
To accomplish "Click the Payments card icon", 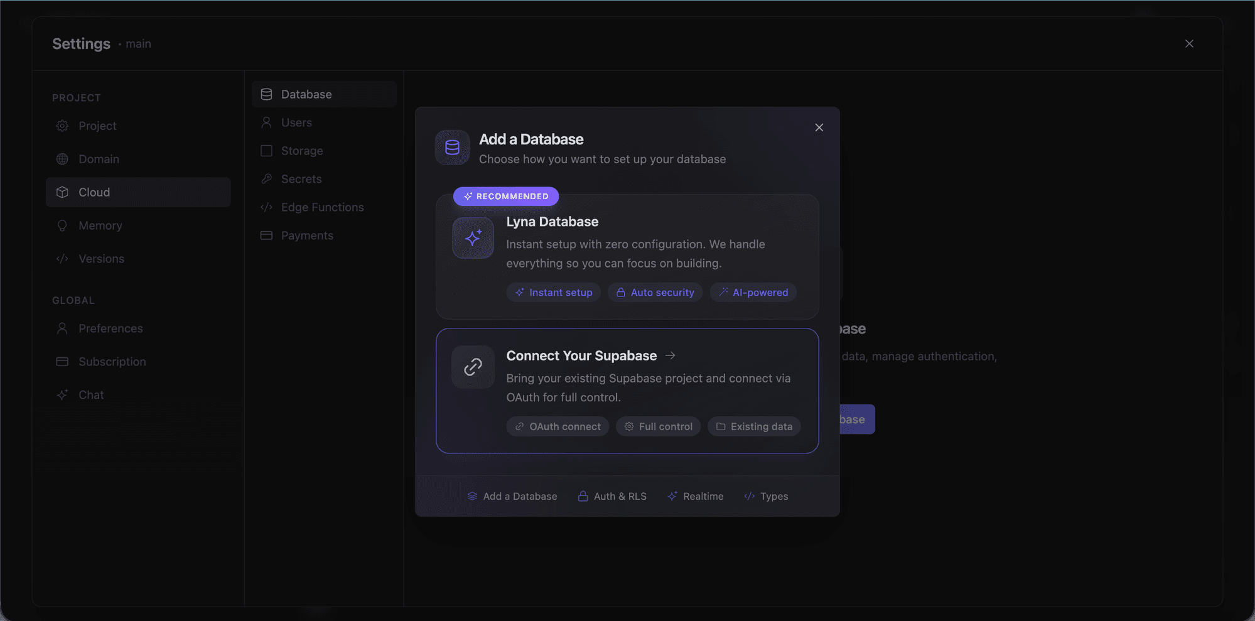I will pos(266,235).
